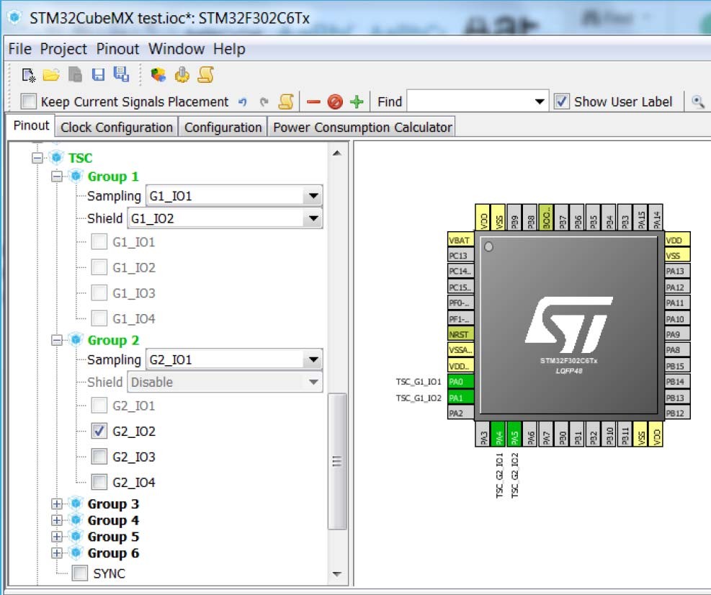Click the scroll icon in top toolbar
Image resolution: width=711 pixels, height=595 pixels.
tap(205, 74)
